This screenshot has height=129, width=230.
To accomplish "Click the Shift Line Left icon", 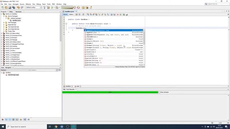I will (x=111, y=14).
